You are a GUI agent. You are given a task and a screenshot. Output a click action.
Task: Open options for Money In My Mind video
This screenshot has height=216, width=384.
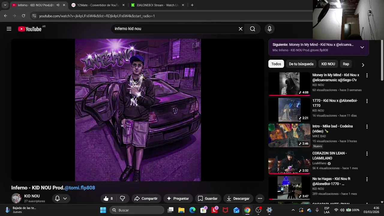367,76
